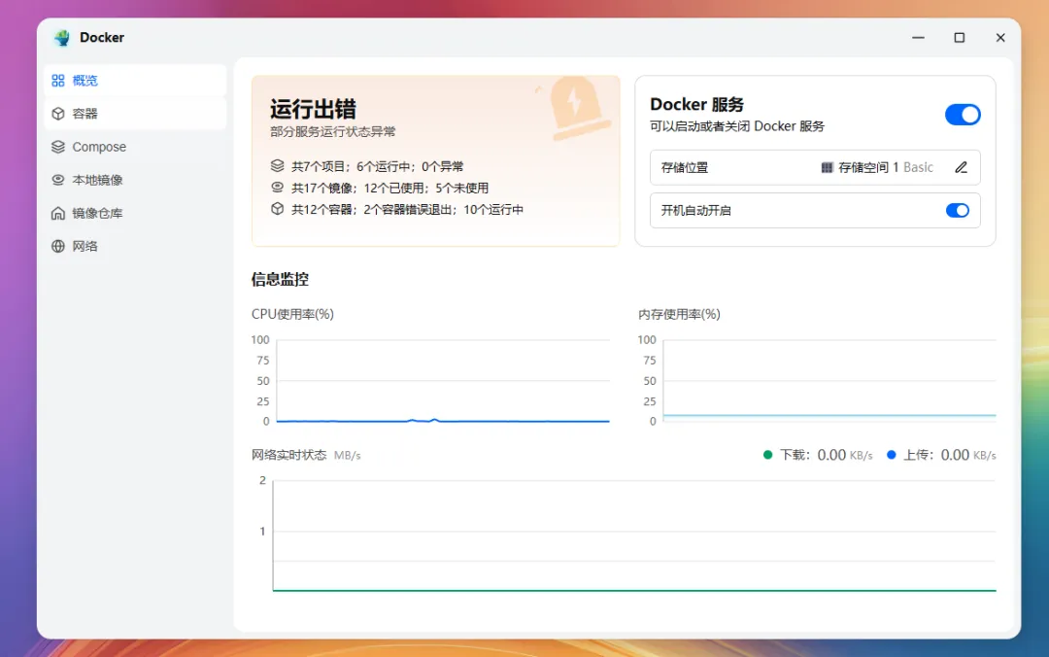Click the 网络实时状态 chart title
This screenshot has height=657, width=1049.
289,455
